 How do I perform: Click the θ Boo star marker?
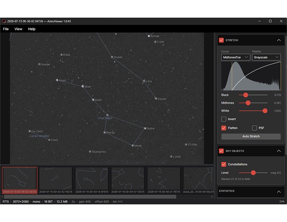(x=62, y=55)
